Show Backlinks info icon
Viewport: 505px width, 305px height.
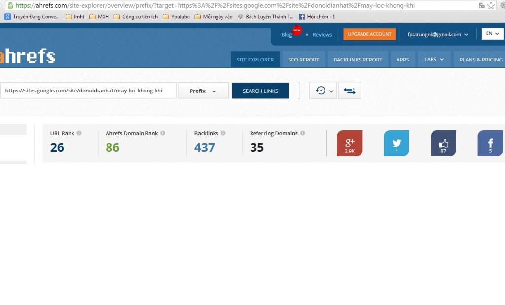pos(223,133)
